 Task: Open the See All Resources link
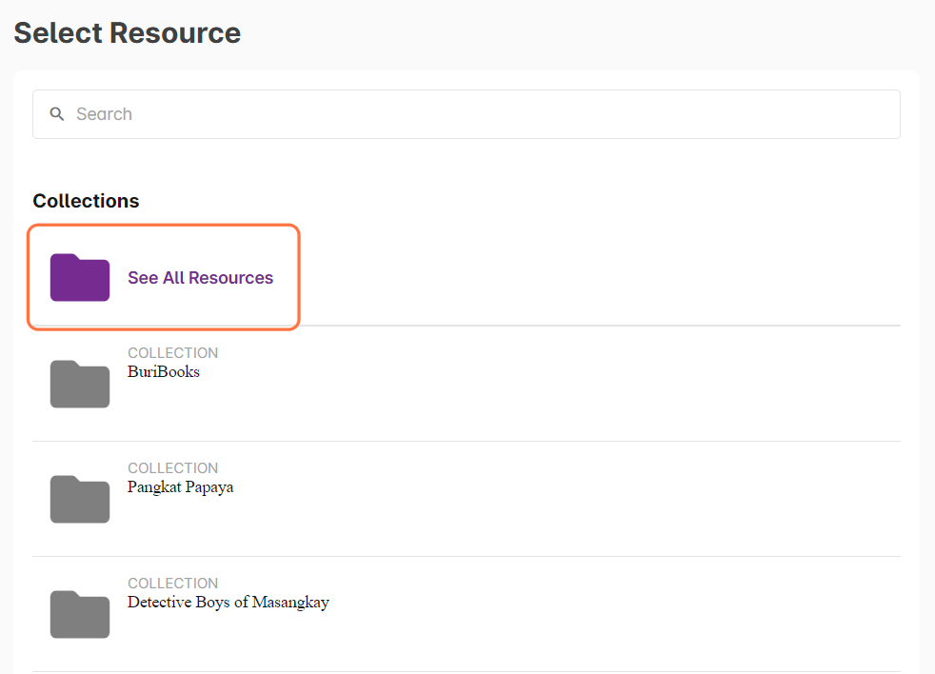coord(200,278)
